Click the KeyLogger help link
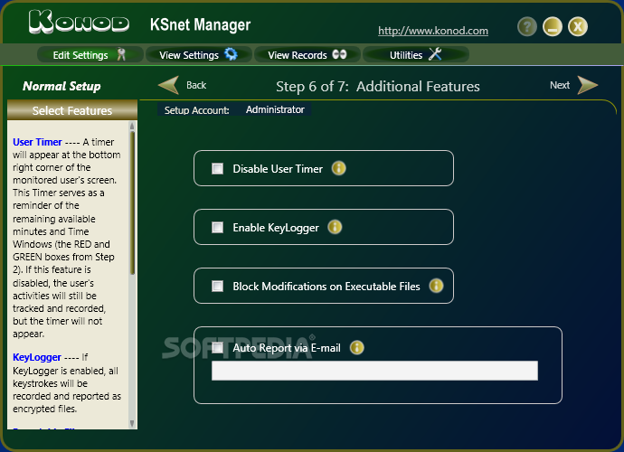The width and height of the screenshot is (624, 452). 37,357
